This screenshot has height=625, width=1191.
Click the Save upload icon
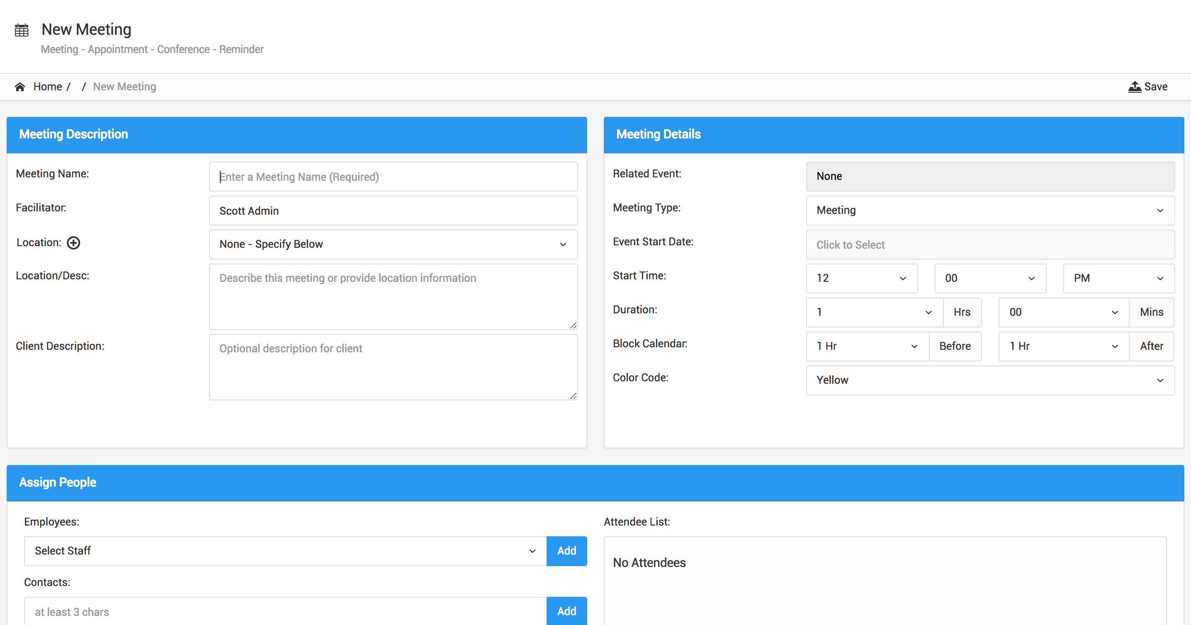point(1134,87)
